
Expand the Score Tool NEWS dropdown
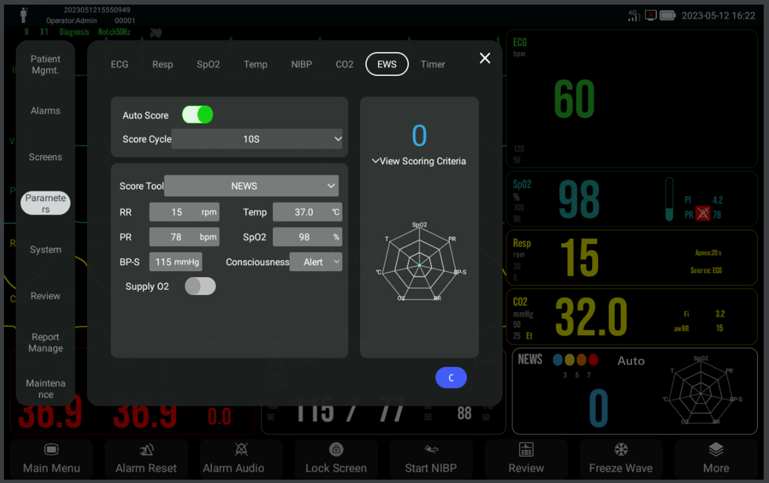[251, 186]
